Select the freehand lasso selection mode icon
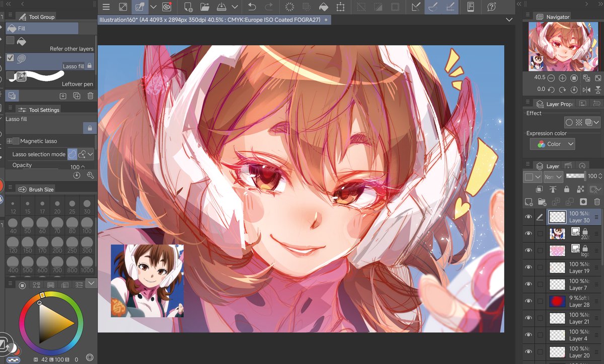 click(x=72, y=154)
